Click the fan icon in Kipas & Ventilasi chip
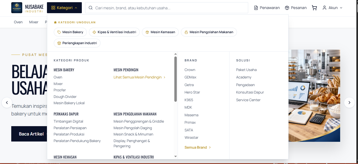Screen dimensions: 358x164 (94, 32)
